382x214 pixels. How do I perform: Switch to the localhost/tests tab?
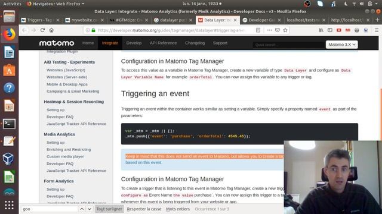click(306, 20)
